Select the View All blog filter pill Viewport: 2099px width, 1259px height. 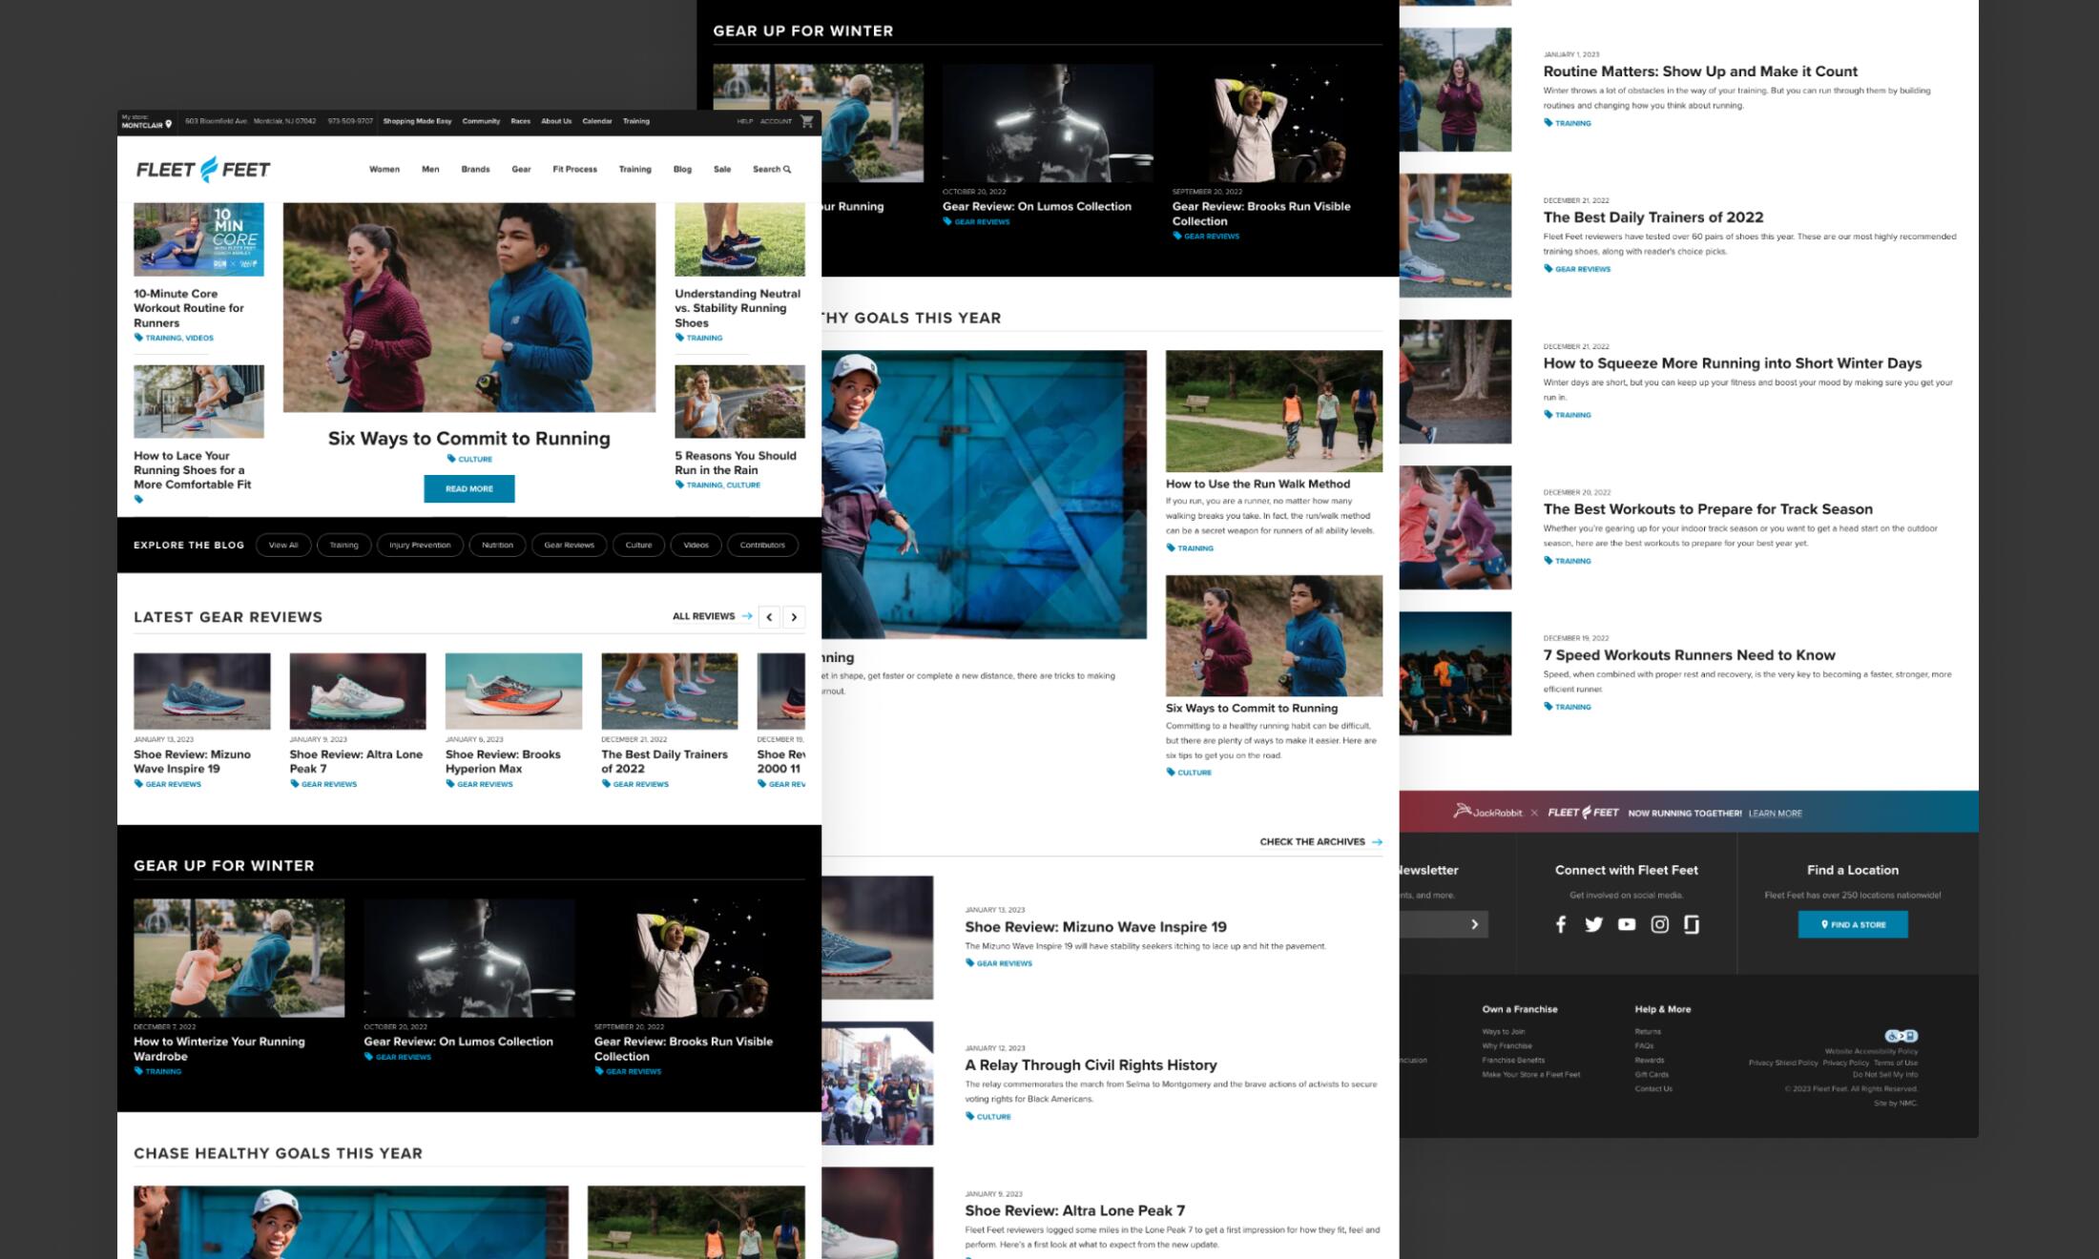pos(283,546)
